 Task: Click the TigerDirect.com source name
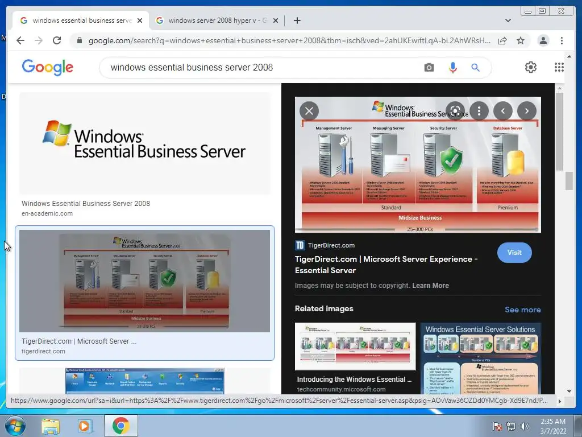pos(331,245)
